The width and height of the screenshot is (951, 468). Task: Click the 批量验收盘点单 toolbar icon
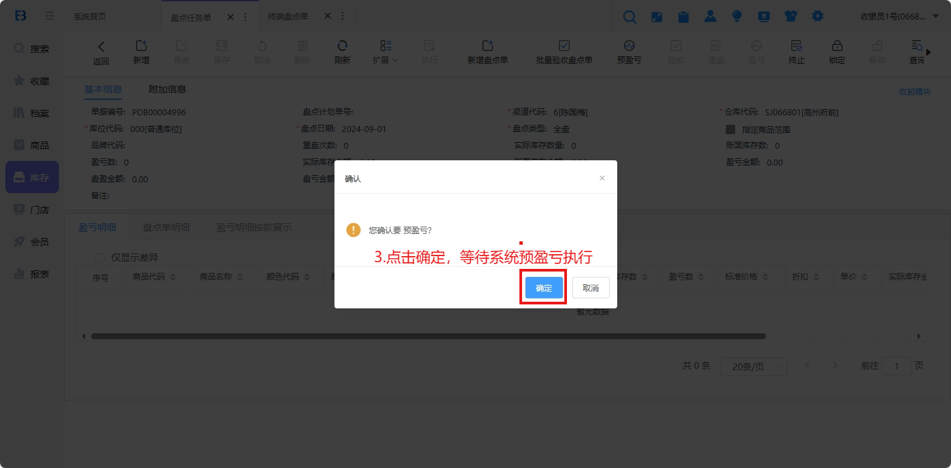tap(564, 46)
